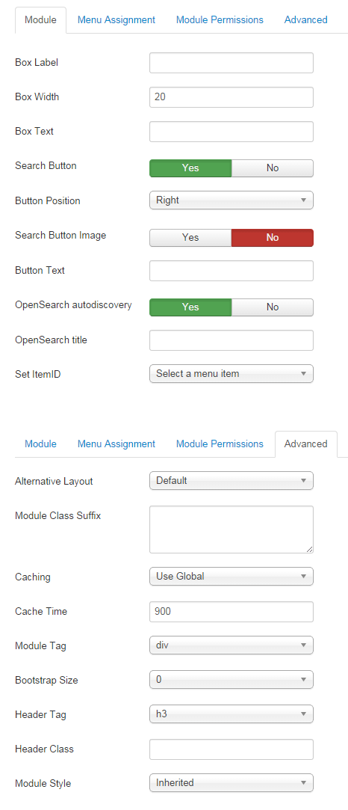Open Module Permissions tab in top panel
348x810 pixels.
click(x=220, y=19)
